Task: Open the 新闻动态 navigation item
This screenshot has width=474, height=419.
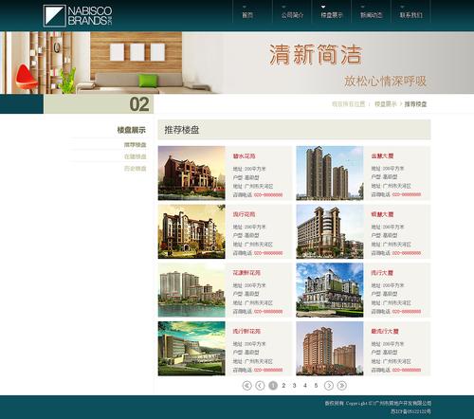Action: pyautogui.click(x=372, y=15)
